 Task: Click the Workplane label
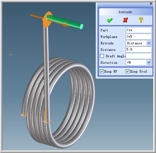click(109, 37)
